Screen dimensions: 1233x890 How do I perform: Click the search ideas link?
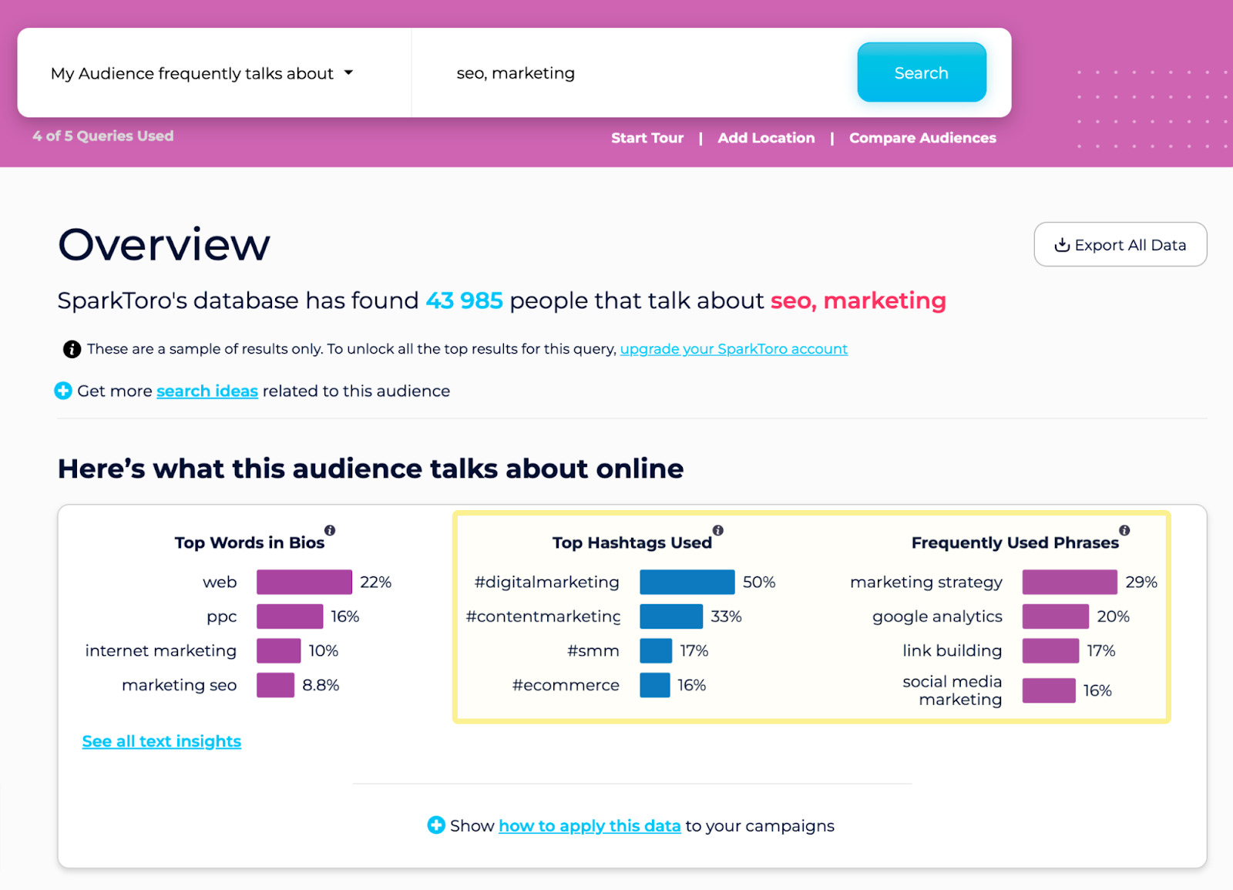point(207,391)
